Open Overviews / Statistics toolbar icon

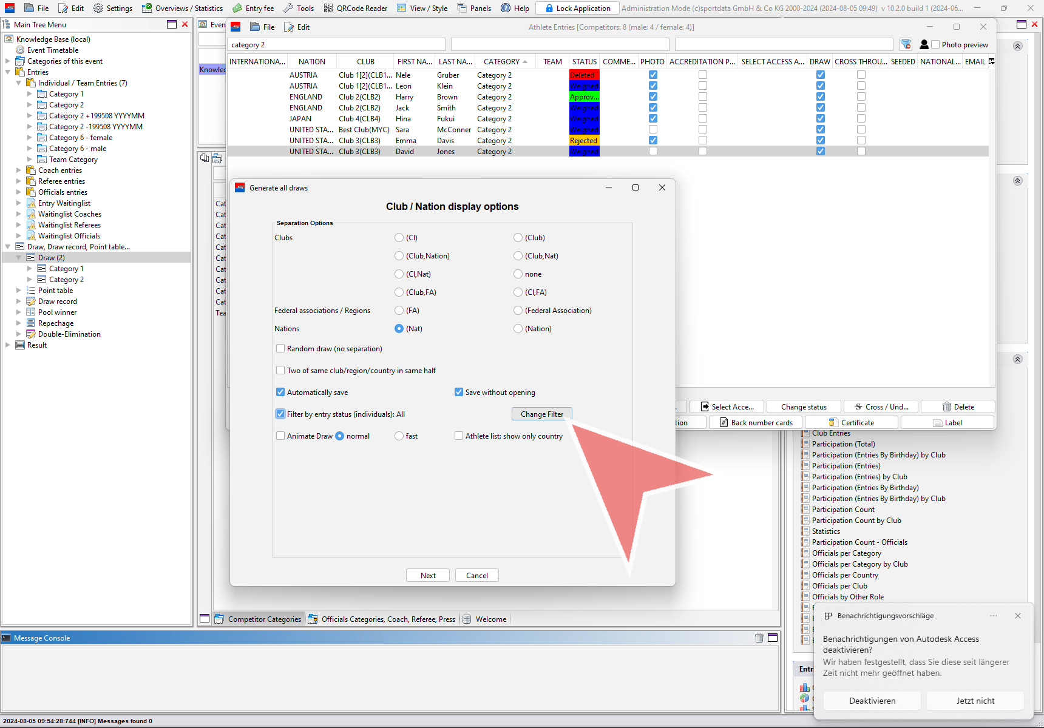[147, 8]
